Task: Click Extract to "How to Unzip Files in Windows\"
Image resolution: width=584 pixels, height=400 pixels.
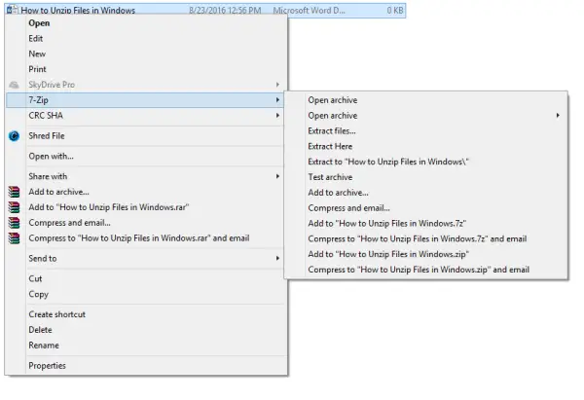Action: [426, 162]
